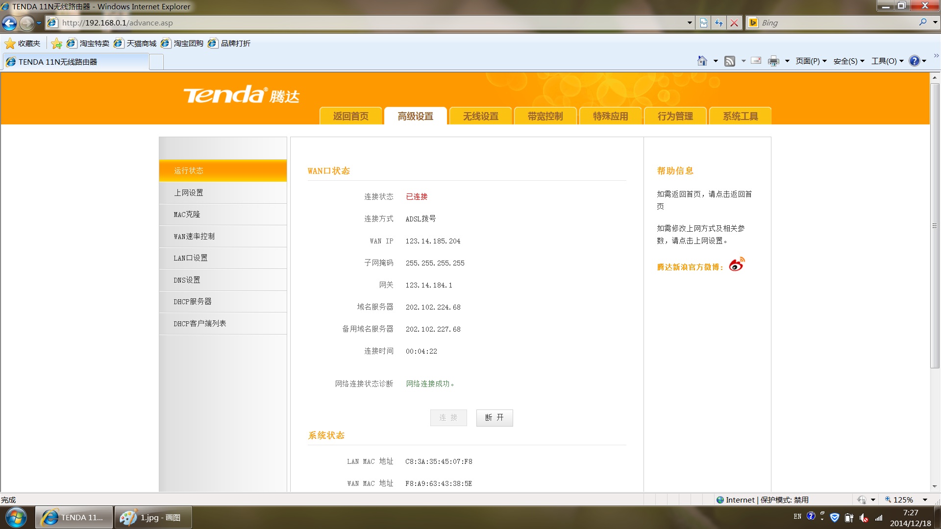Open the 带宽控制 tab
941x529 pixels.
(x=545, y=116)
